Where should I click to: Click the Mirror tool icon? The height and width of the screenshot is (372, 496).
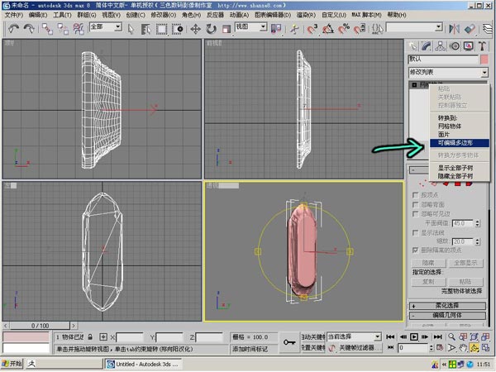(x=455, y=29)
